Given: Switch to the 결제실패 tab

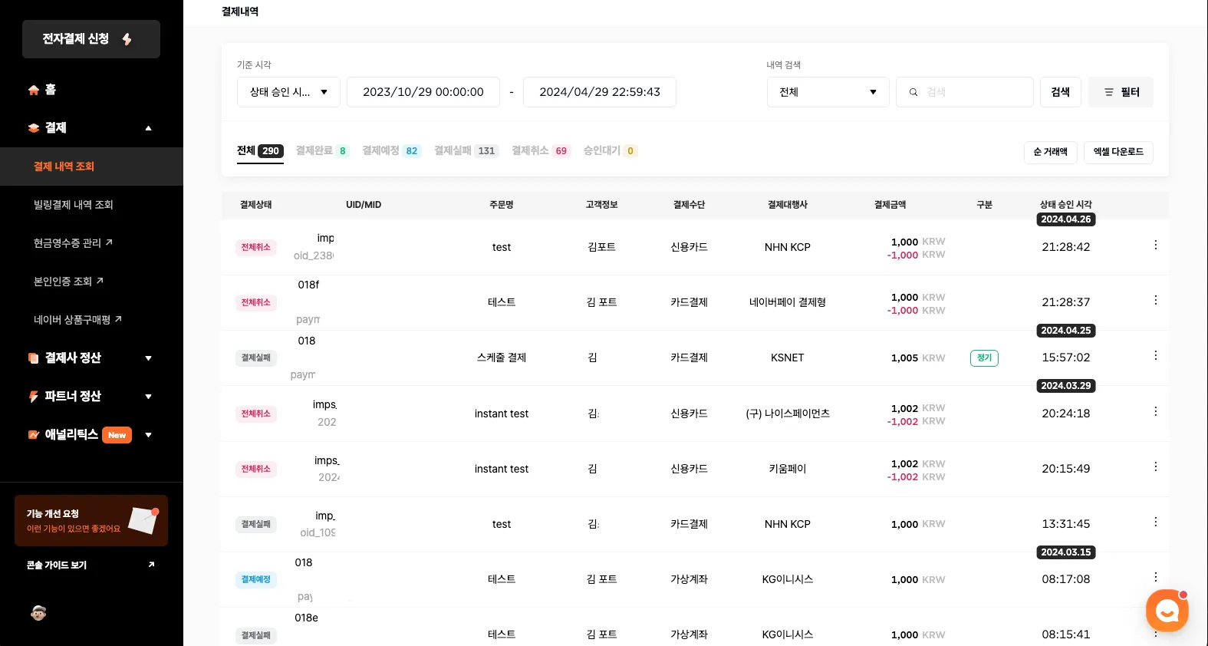Looking at the screenshot, I should tap(466, 151).
